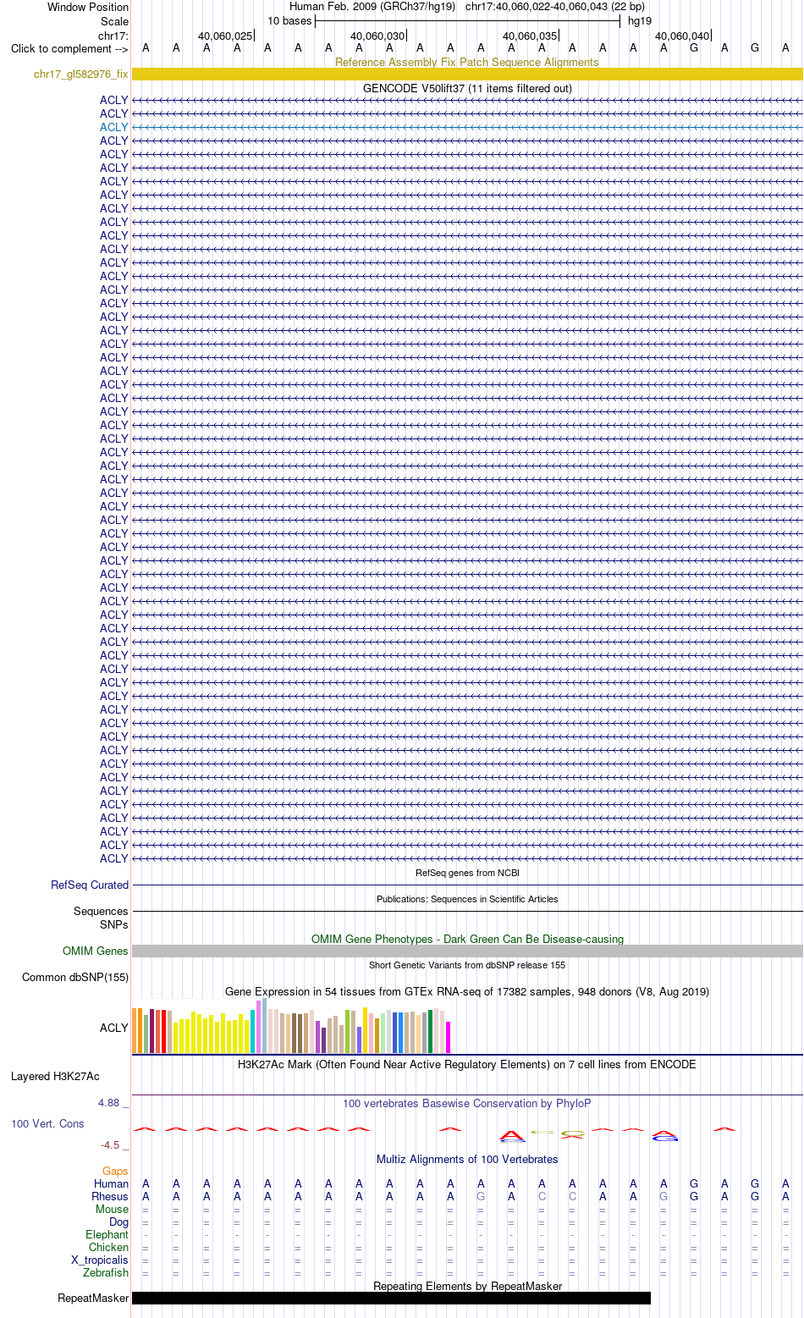Click the Human alignment row label

tap(111, 1183)
